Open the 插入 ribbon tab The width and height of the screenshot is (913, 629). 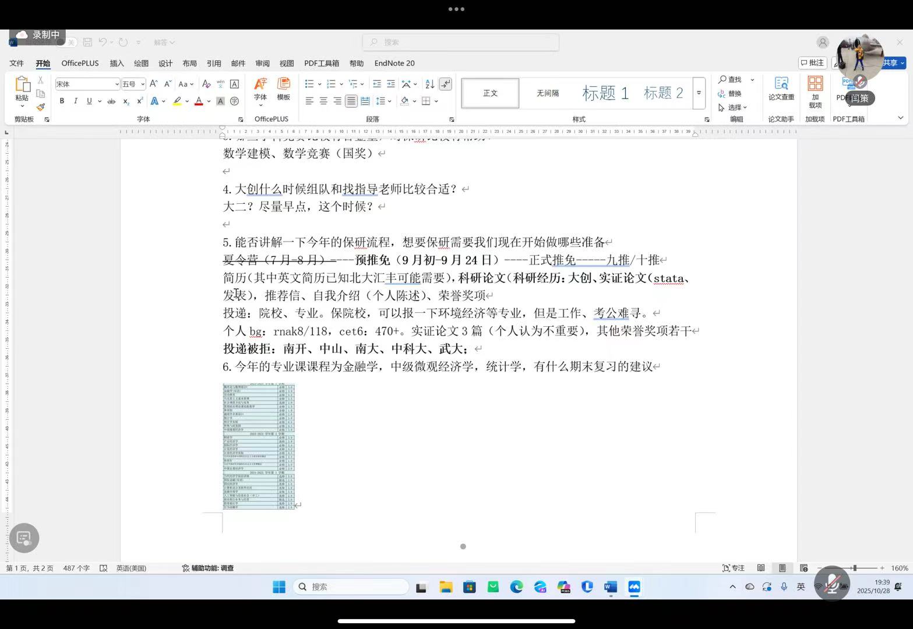[117, 63]
